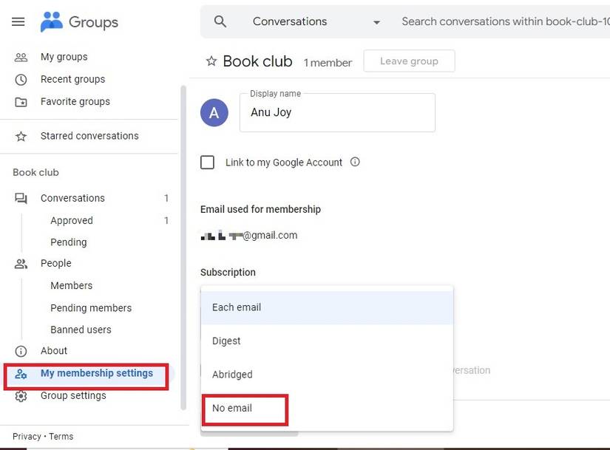View Recent groups
610x450 pixels.
(72, 79)
